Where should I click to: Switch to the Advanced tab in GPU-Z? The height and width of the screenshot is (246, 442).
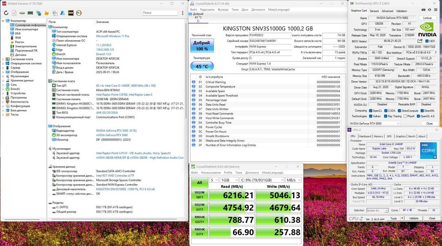coord(387,11)
